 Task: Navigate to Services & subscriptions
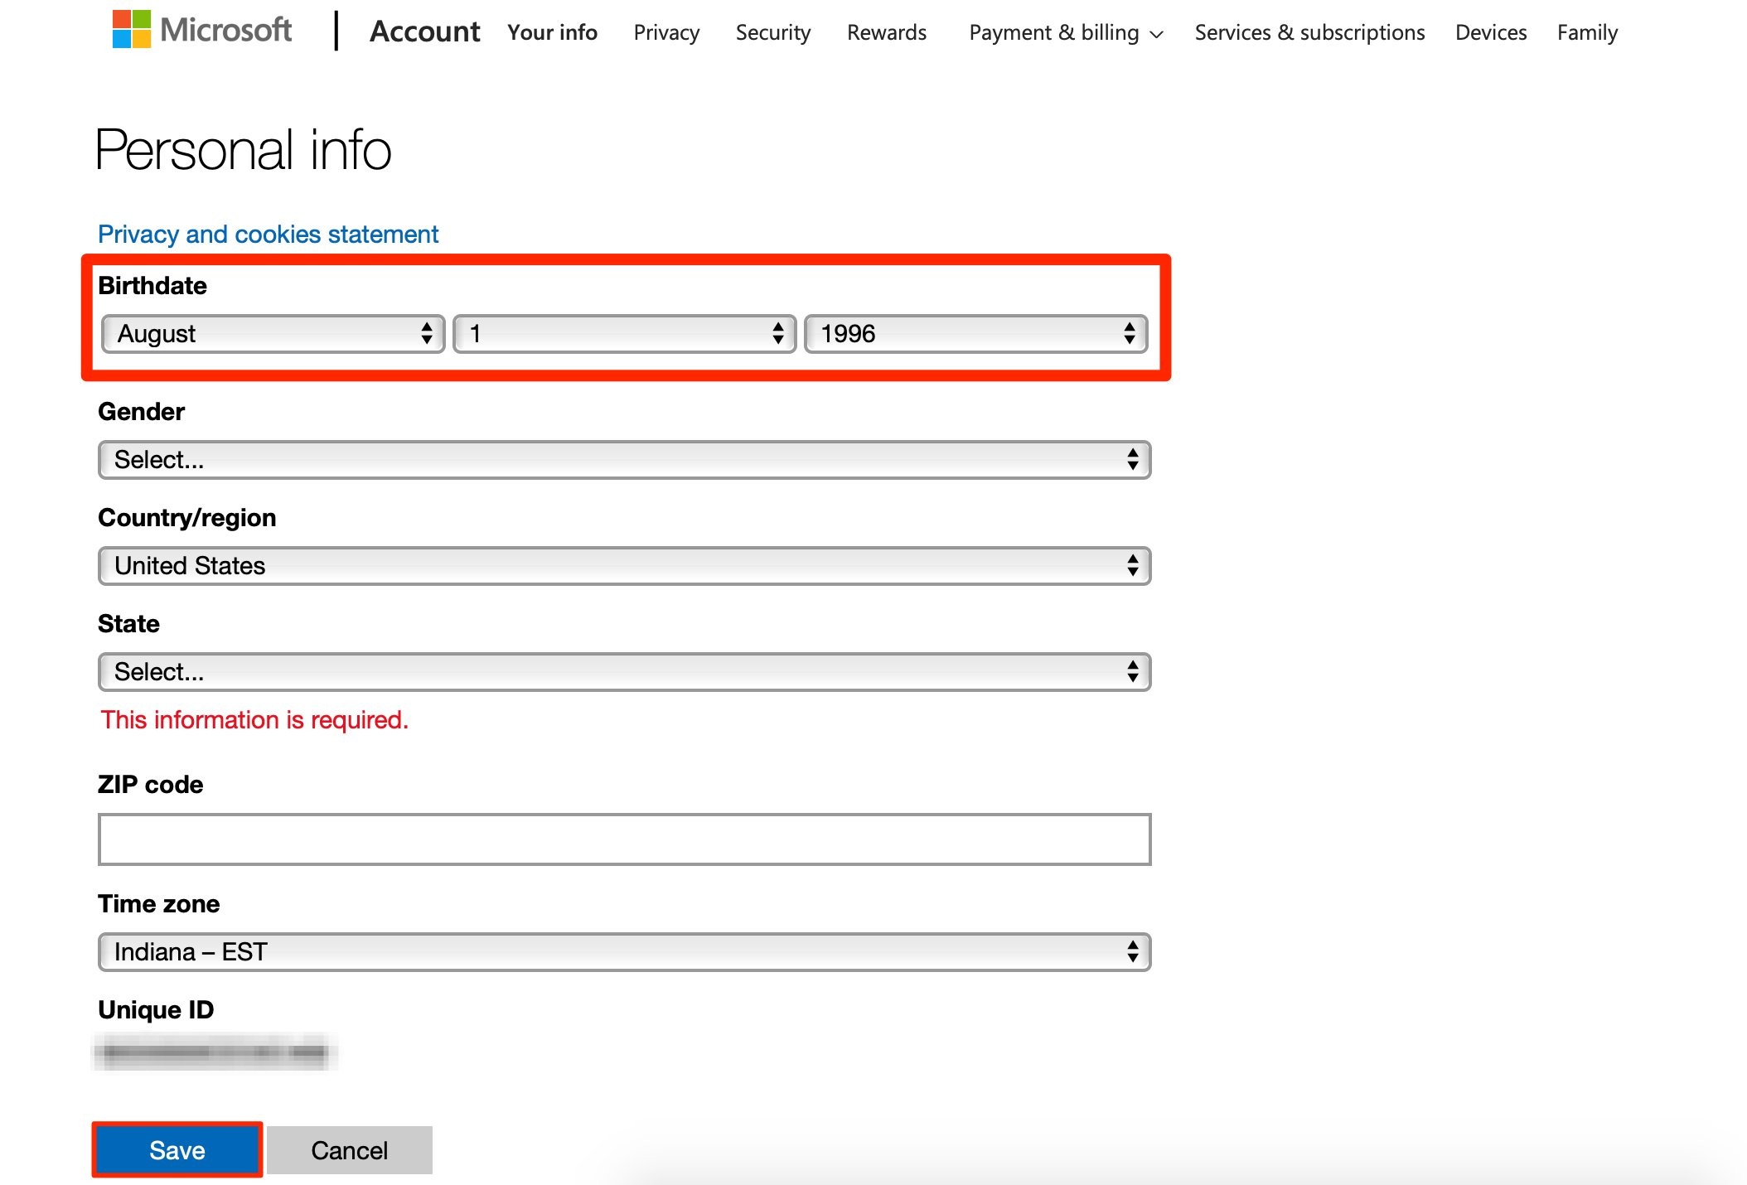(1309, 32)
